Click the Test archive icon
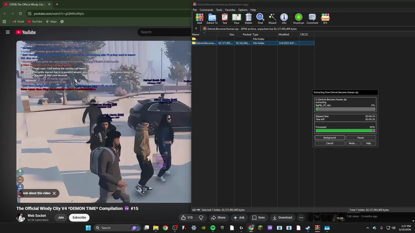The height and width of the screenshot is (233, 415). tap(225, 19)
